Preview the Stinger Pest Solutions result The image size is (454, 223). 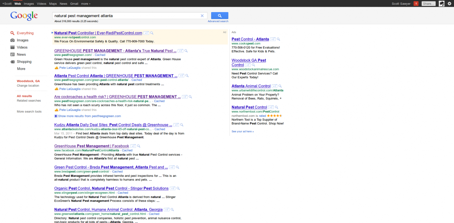click(178, 188)
